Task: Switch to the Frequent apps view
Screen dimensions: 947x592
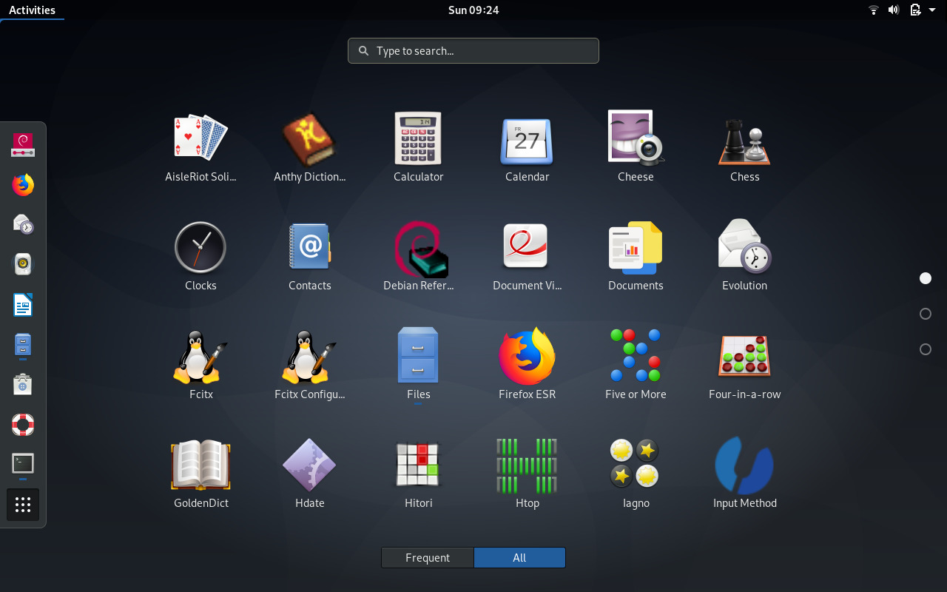Action: click(428, 557)
